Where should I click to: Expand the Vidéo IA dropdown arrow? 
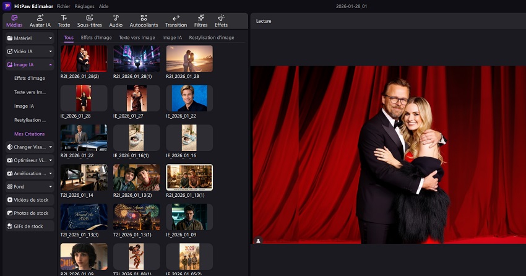50,51
